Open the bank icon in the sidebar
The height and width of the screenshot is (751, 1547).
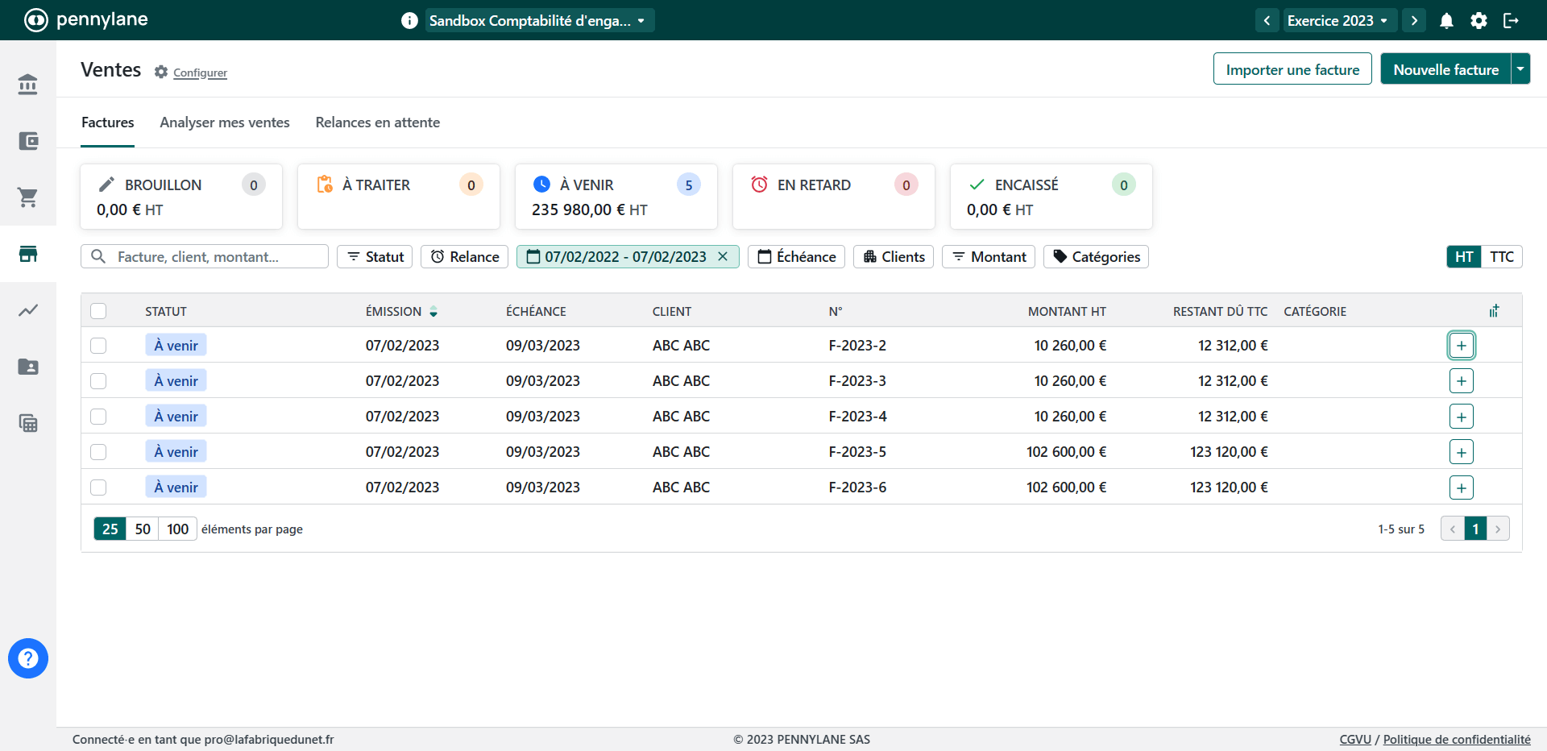28,85
